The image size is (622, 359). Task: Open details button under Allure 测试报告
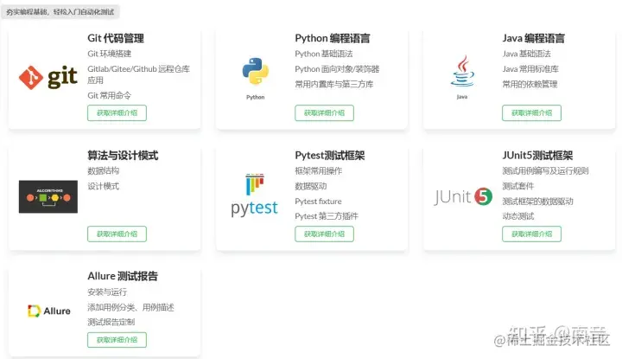coord(117,340)
